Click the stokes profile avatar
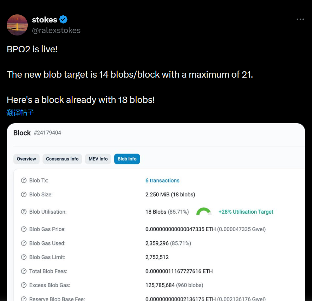 click(17, 25)
